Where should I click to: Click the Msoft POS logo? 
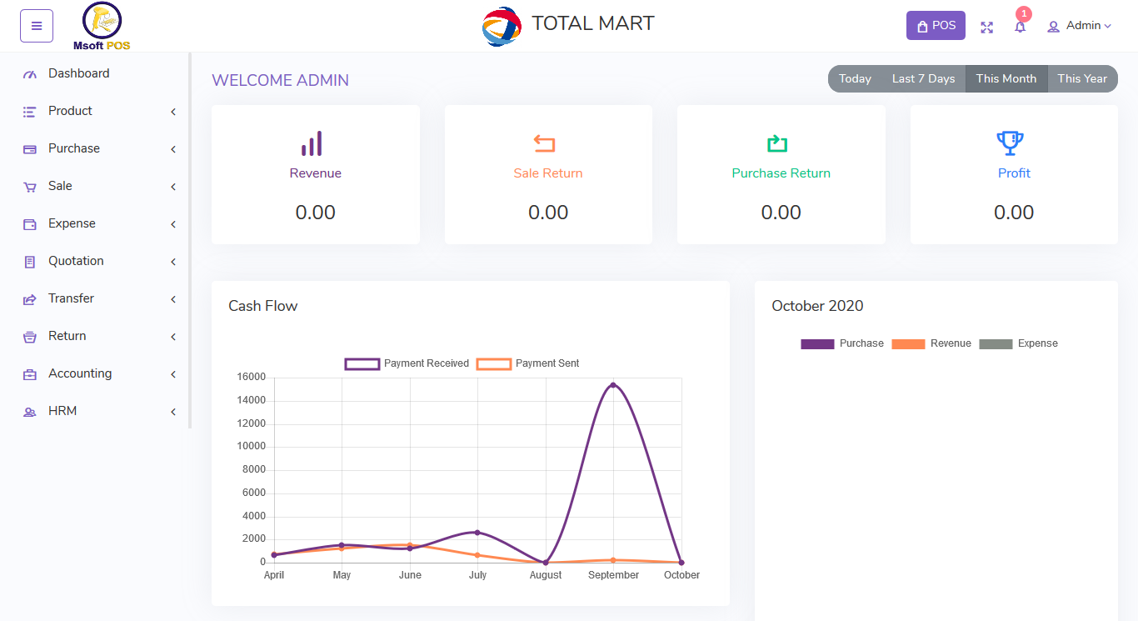click(x=102, y=27)
